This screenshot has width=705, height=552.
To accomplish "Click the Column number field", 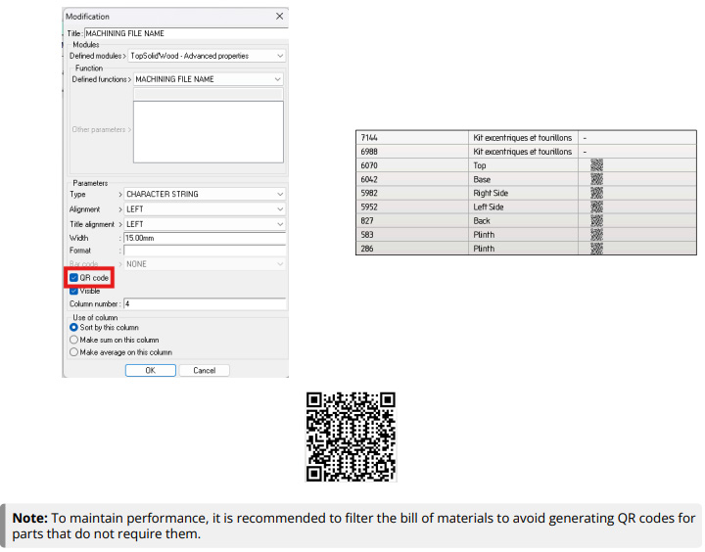I will pyautogui.click(x=205, y=303).
